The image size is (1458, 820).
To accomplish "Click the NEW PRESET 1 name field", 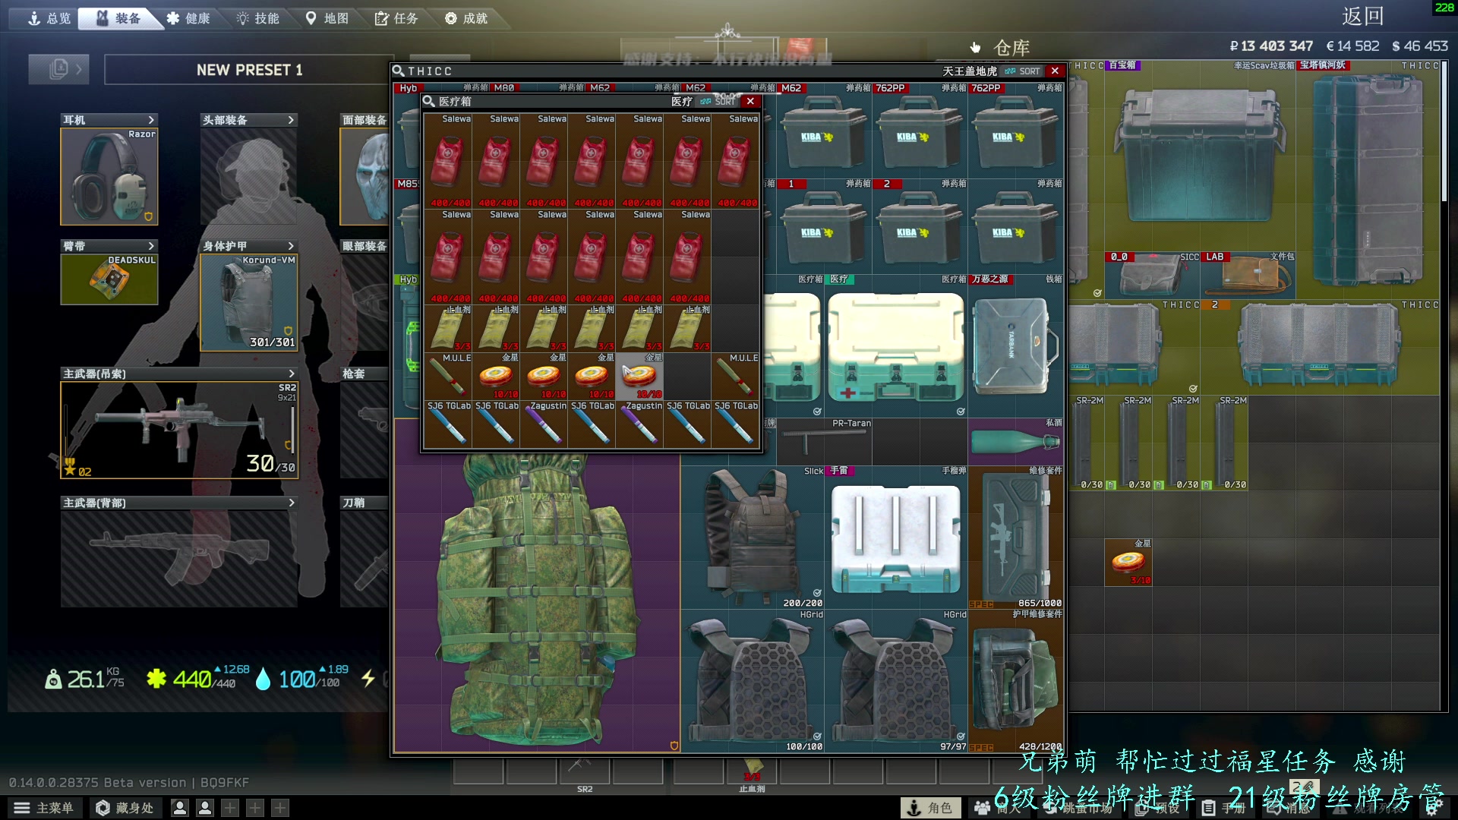I will point(250,70).
